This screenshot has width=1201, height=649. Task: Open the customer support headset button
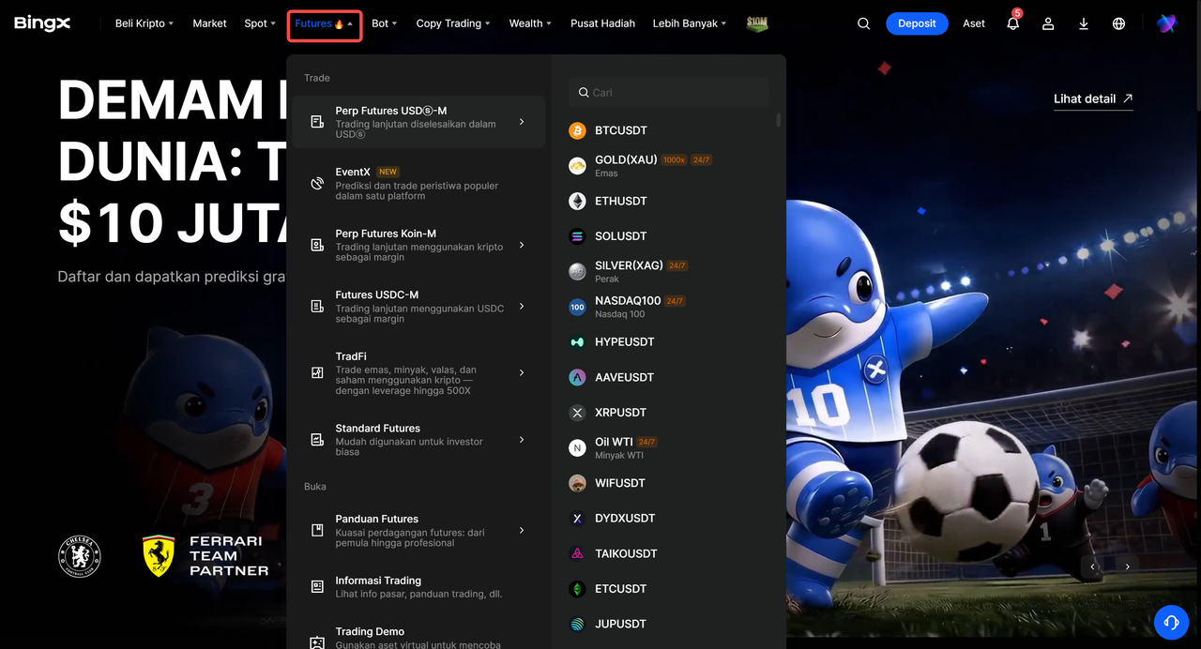1171,622
